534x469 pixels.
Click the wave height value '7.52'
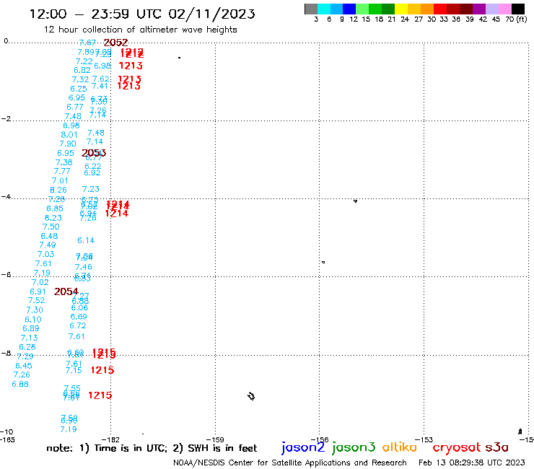(36, 300)
